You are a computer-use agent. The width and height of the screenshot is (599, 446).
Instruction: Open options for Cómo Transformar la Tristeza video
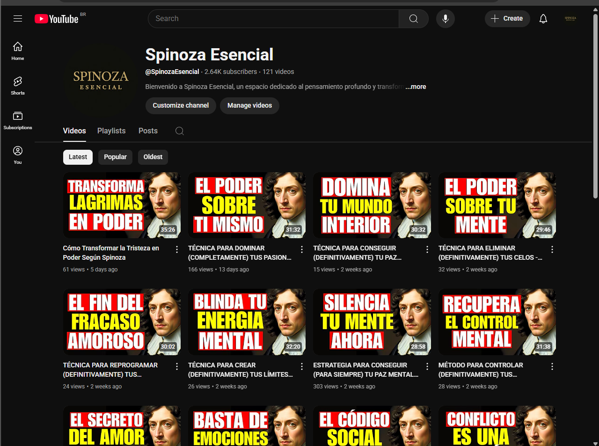(x=177, y=249)
